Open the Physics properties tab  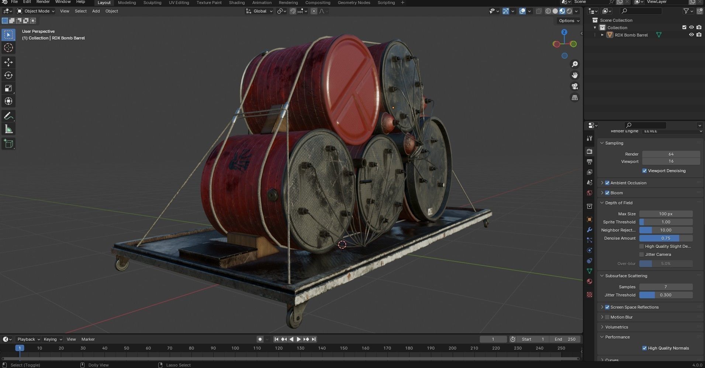[x=590, y=250]
